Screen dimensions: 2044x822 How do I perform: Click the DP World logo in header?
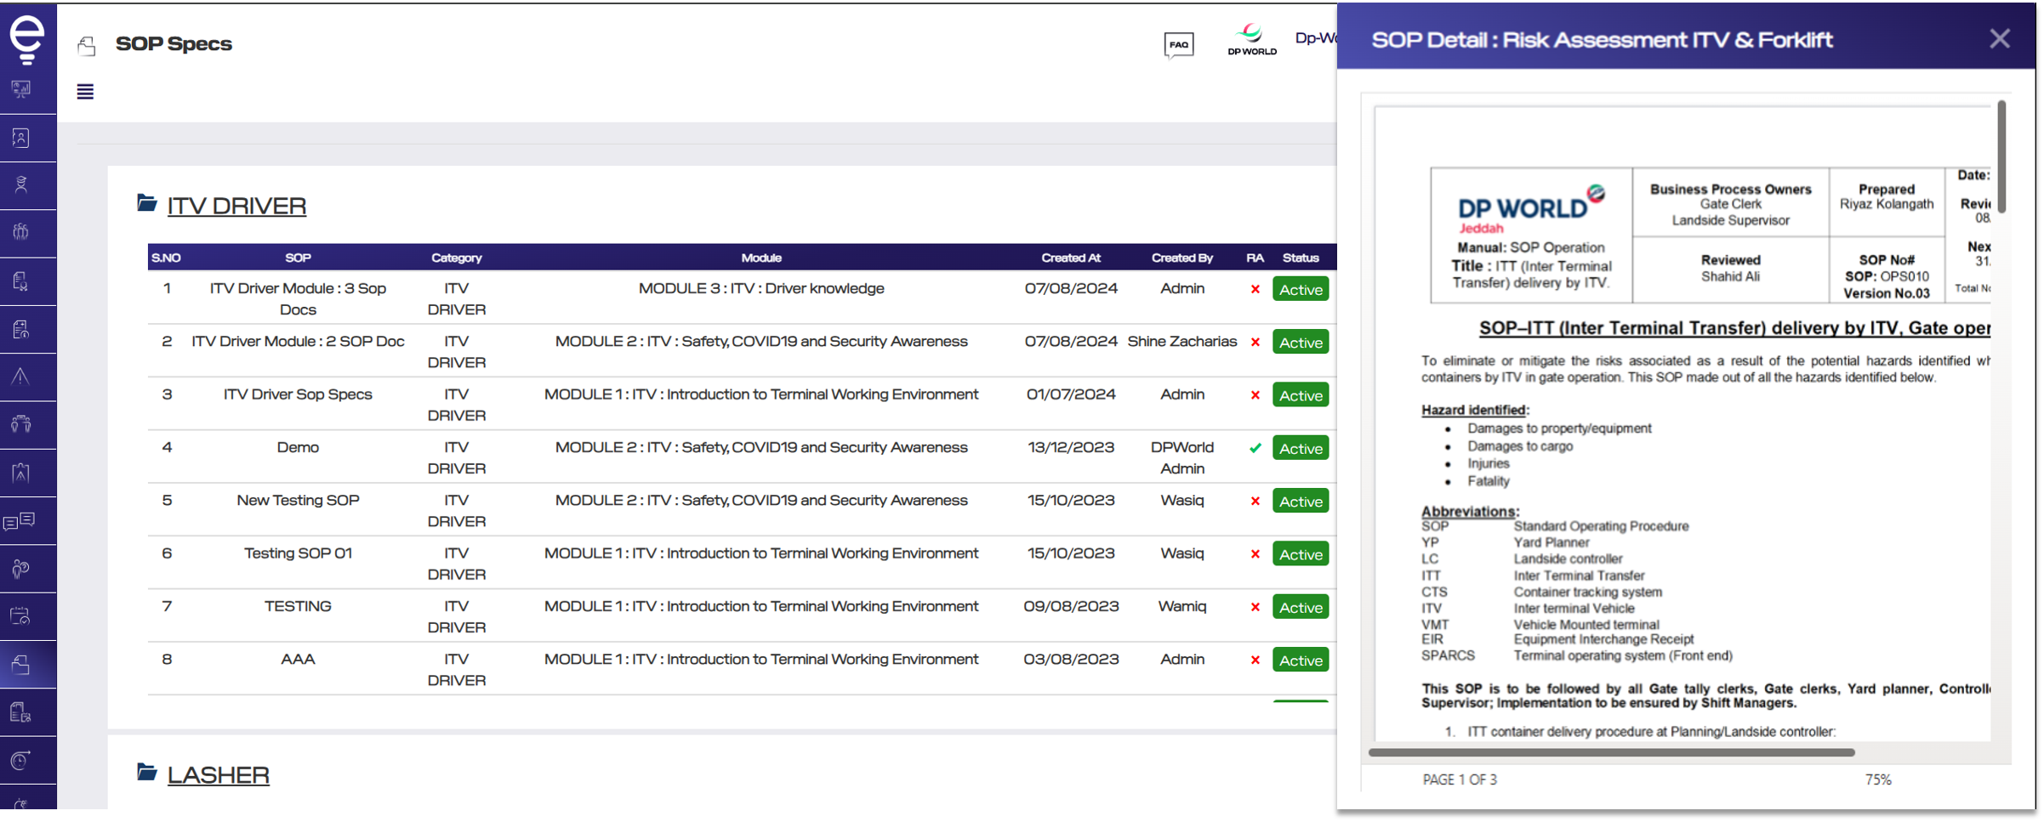(x=1251, y=39)
